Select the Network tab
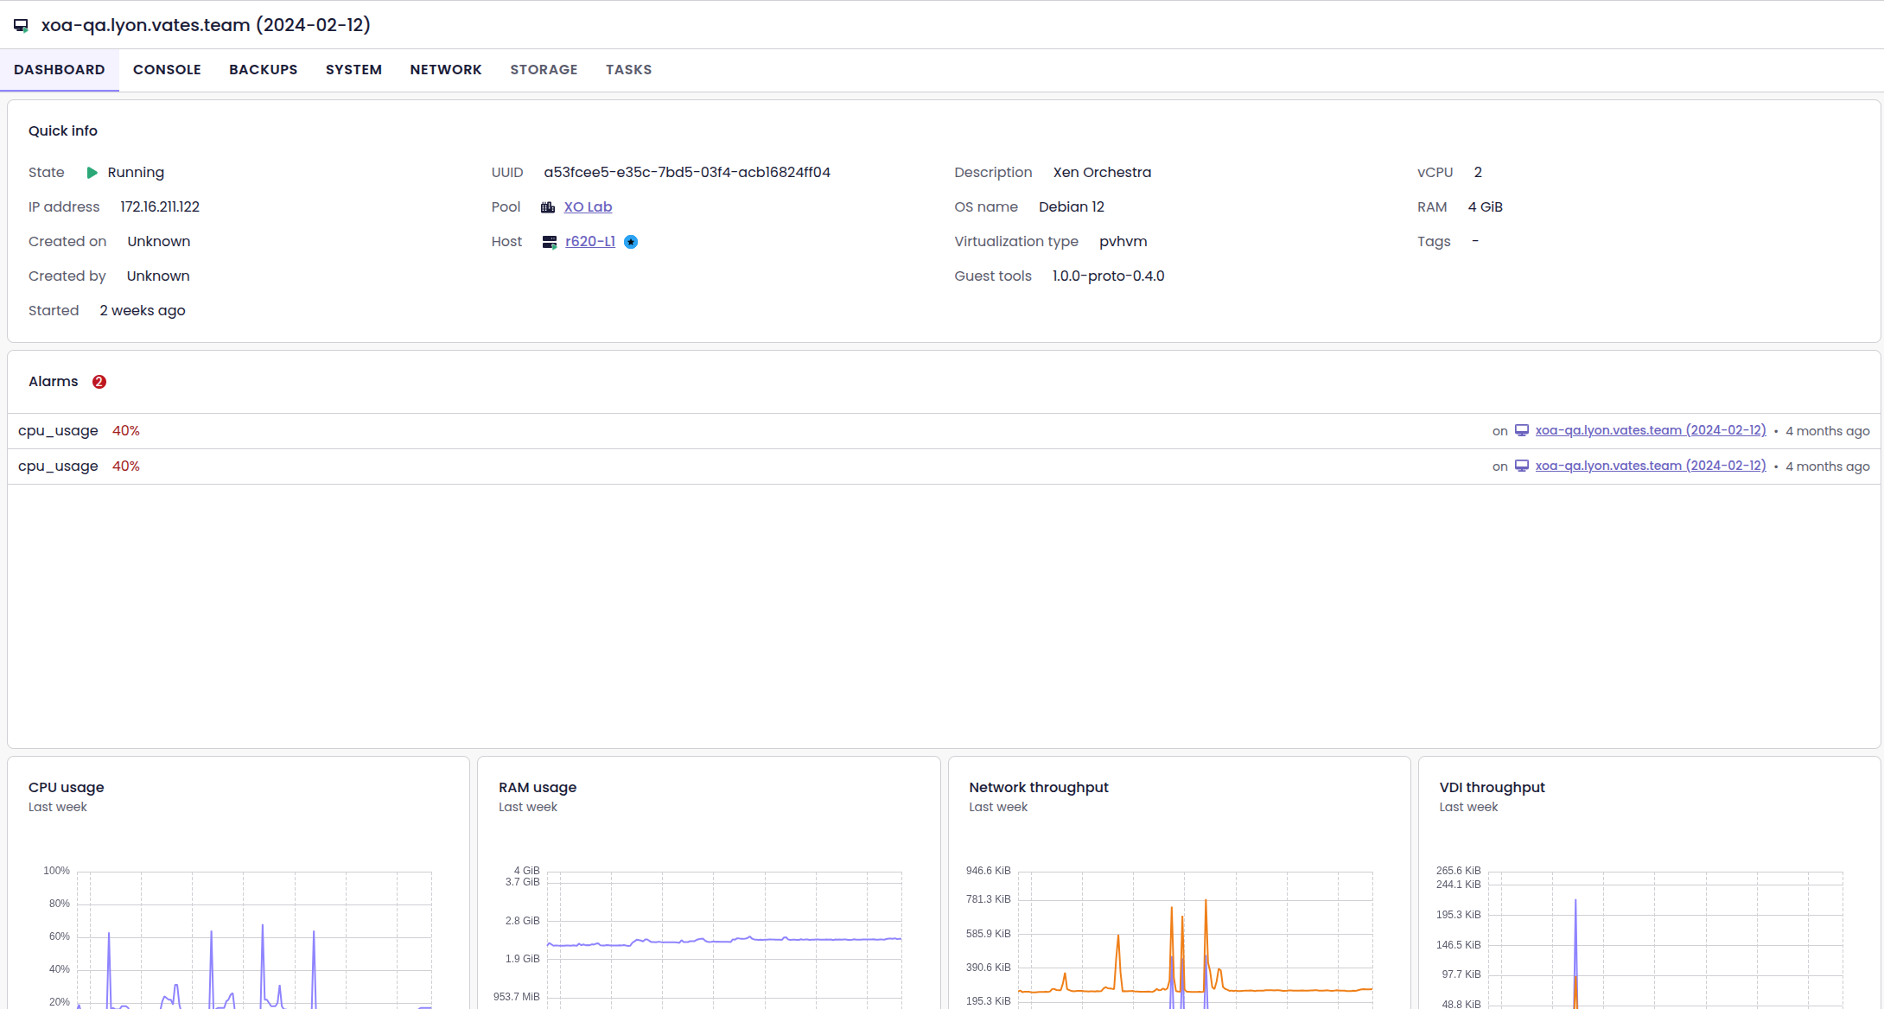Screen dimensions: 1884x1009 [446, 70]
